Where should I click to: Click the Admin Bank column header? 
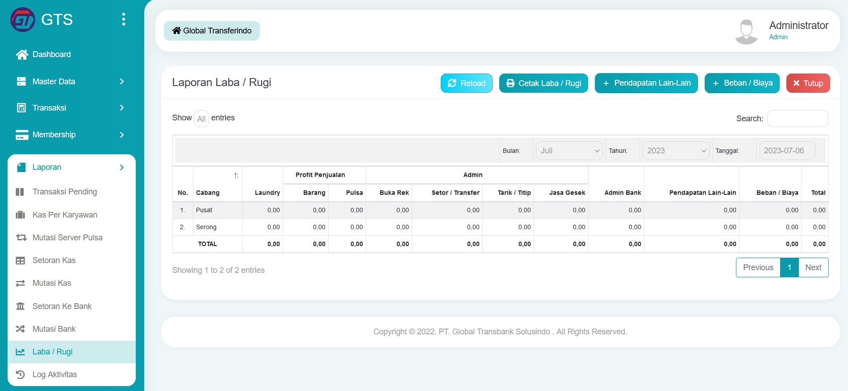(x=616, y=184)
